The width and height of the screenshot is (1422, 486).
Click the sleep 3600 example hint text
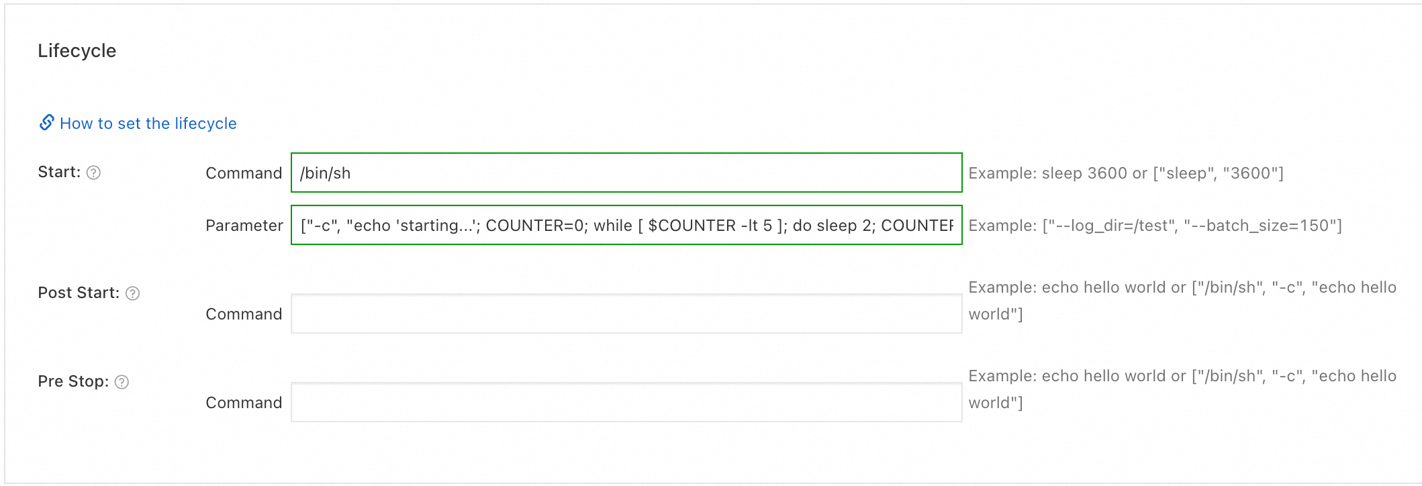[1125, 173]
